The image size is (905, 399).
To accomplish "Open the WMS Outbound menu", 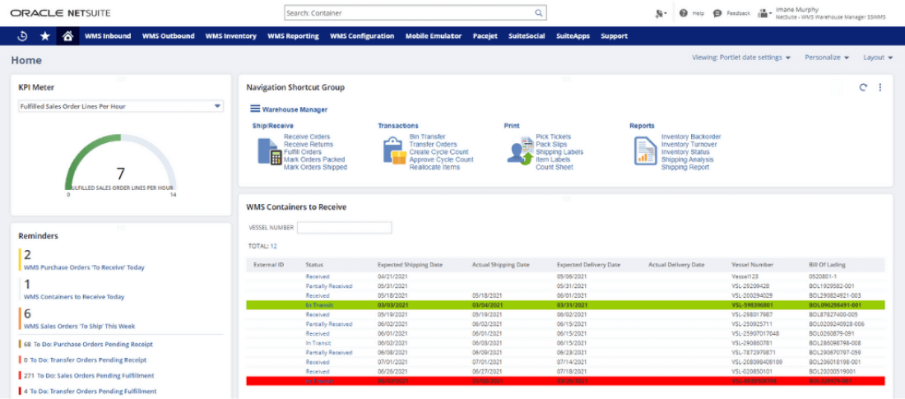I will click(x=168, y=36).
